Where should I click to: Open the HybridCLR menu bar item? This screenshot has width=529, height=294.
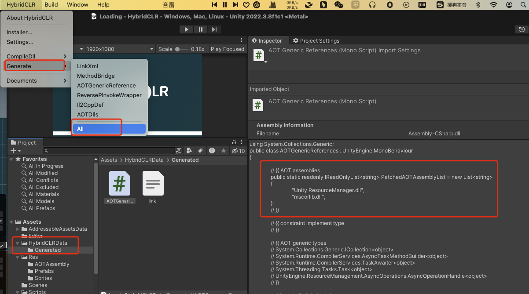(21, 5)
